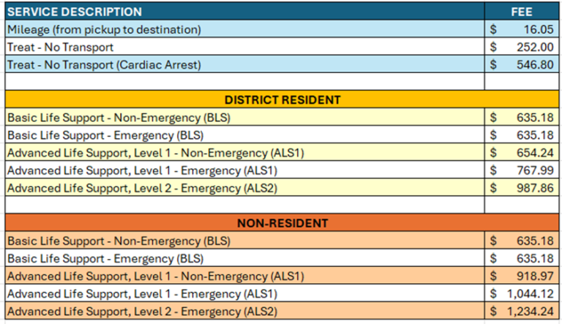This screenshot has width=562, height=324.
Task: Click the 767.99 fee cell
Action: (520, 170)
